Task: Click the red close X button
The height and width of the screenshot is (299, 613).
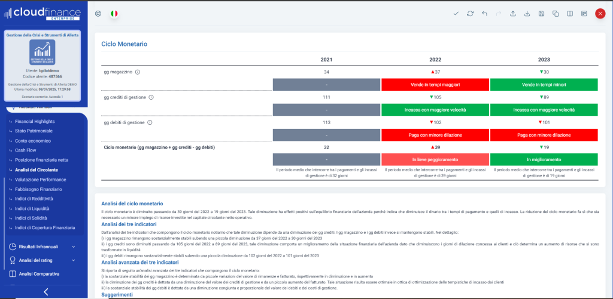Action: tap(600, 14)
